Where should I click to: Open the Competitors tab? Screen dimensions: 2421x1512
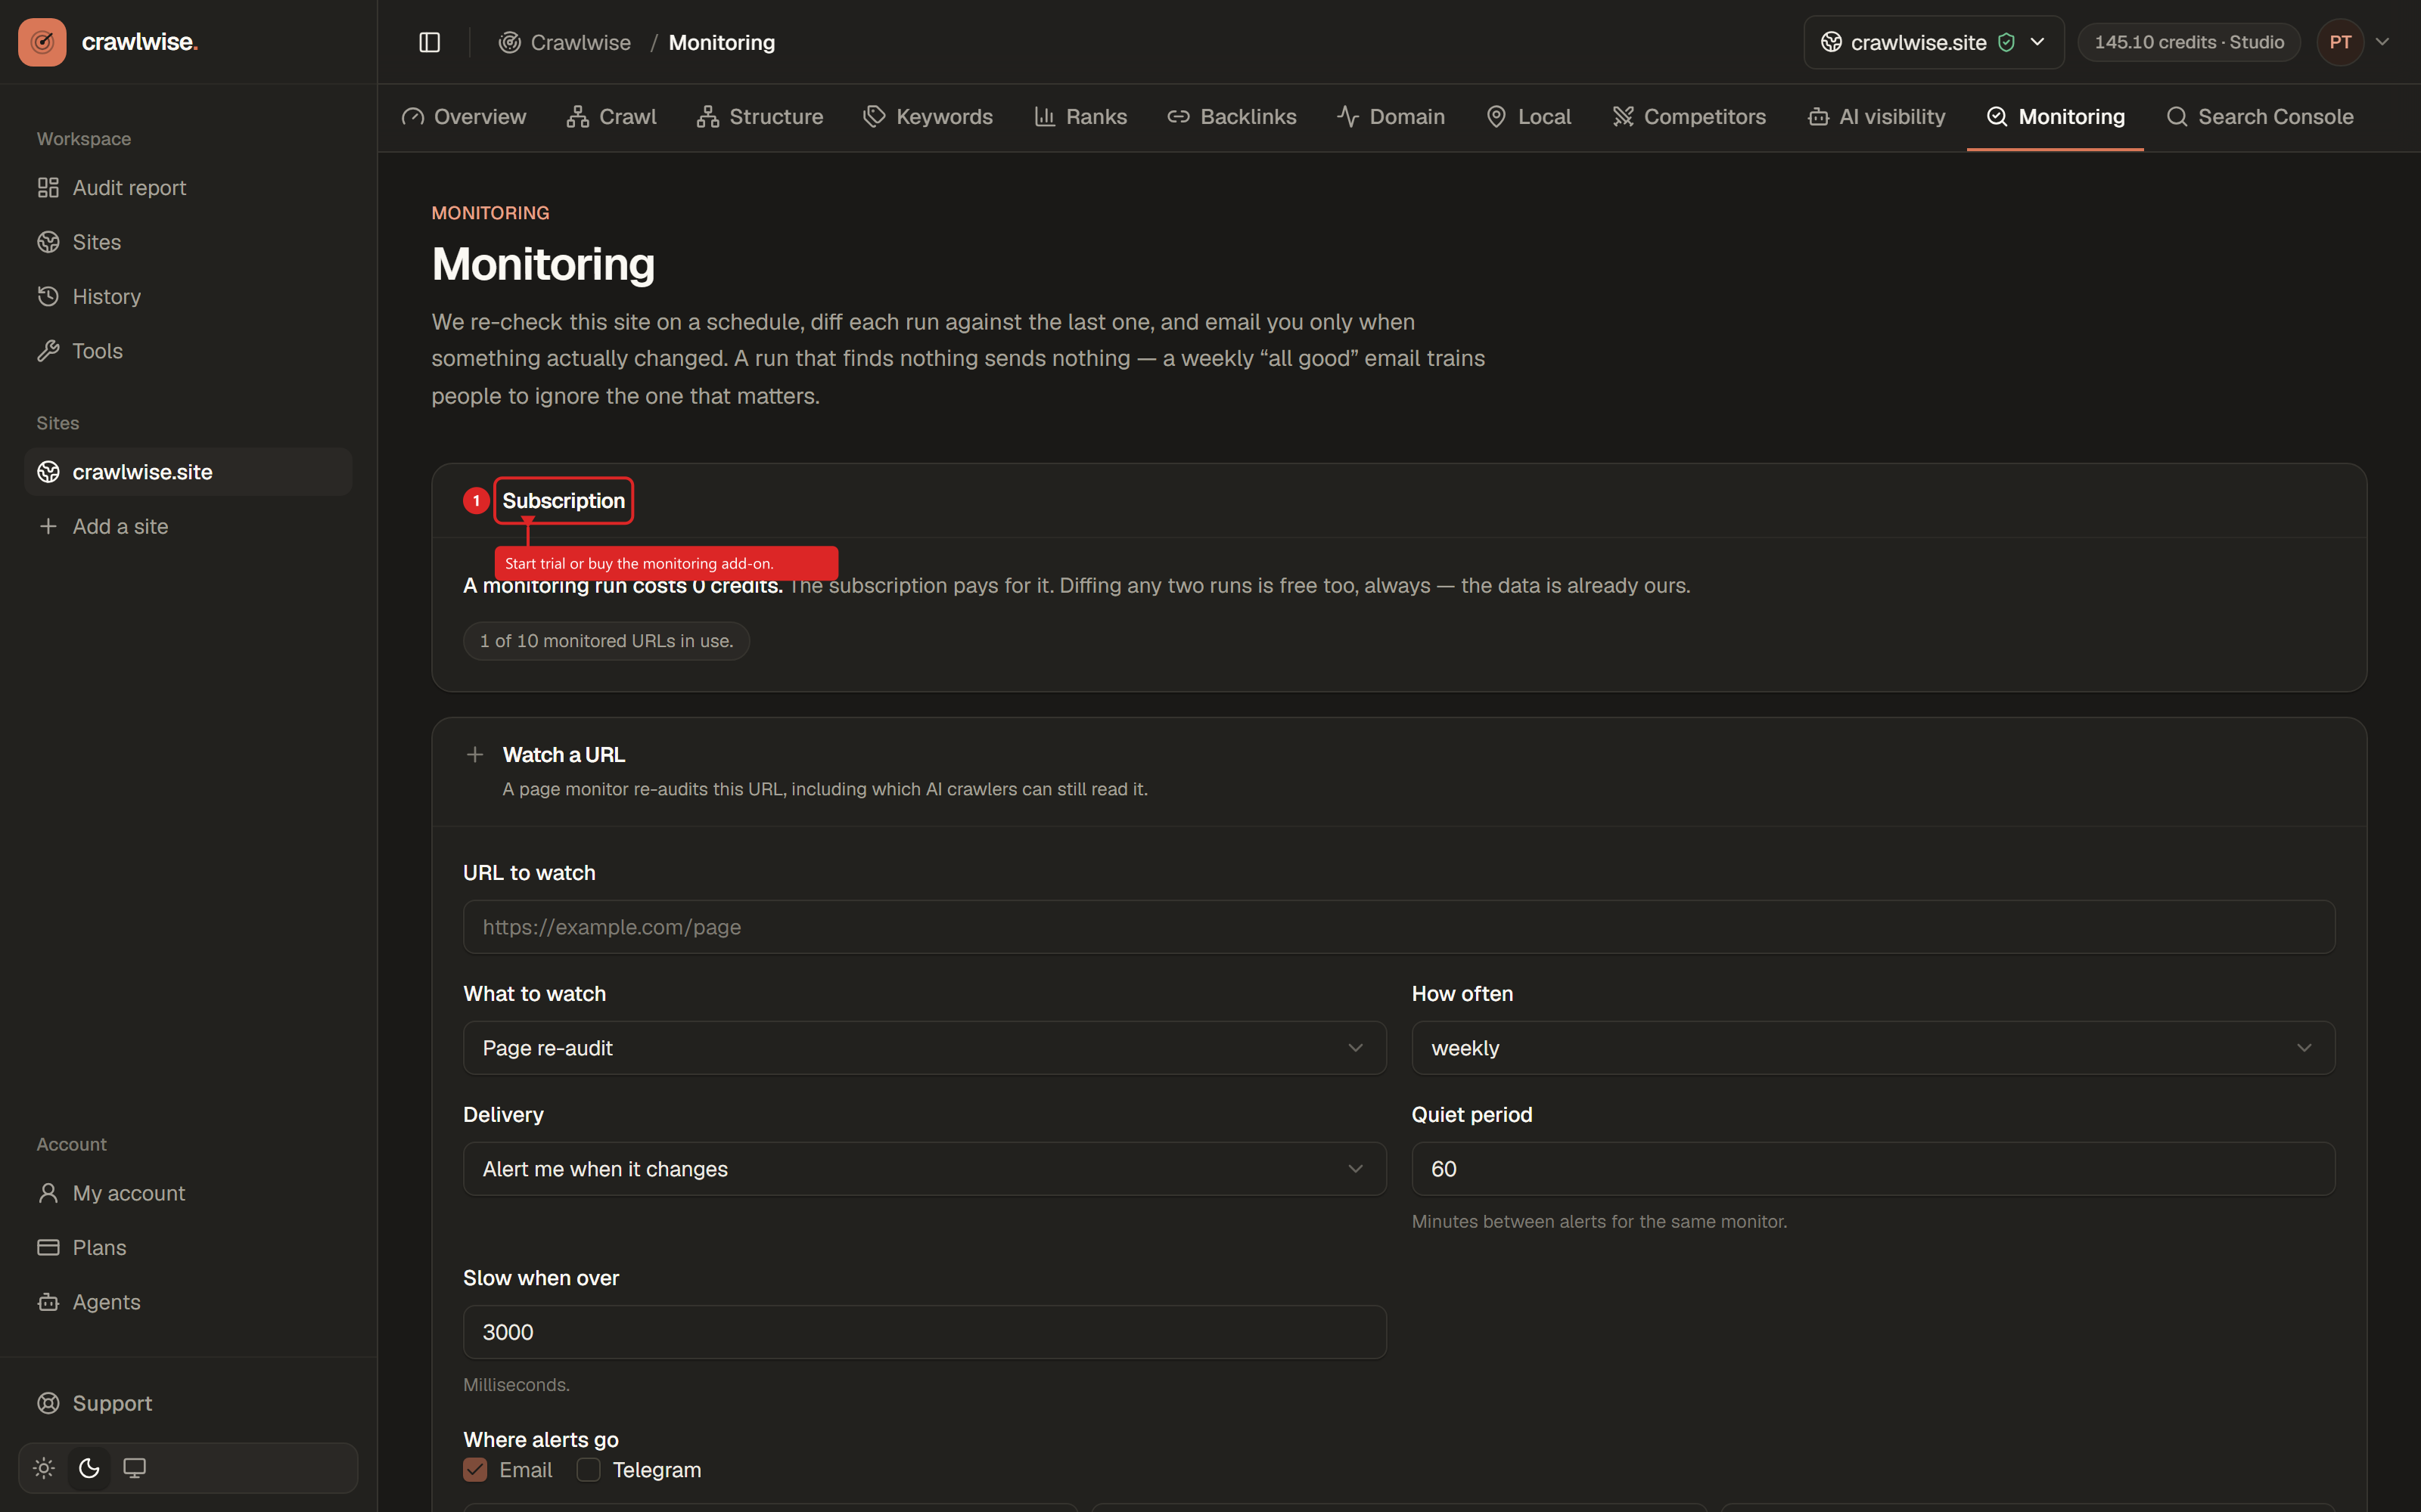point(1689,117)
